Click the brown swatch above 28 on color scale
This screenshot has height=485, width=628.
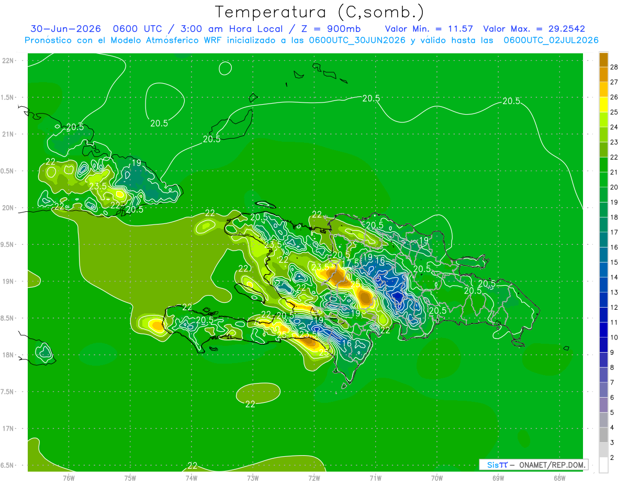coord(603,59)
